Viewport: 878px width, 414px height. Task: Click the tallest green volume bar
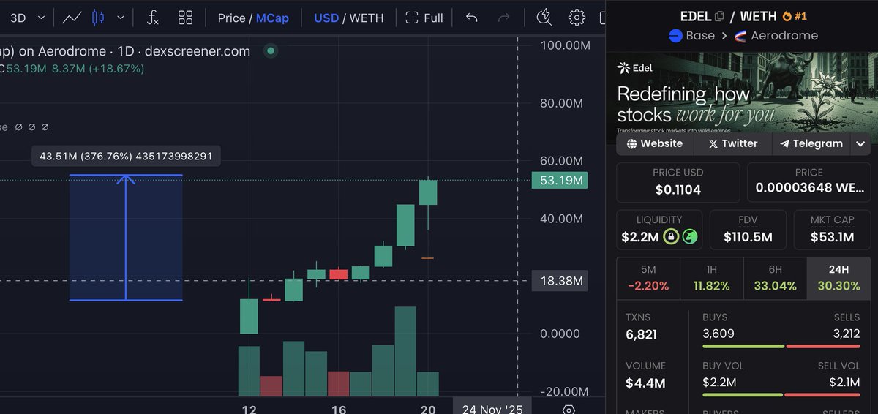click(x=405, y=351)
